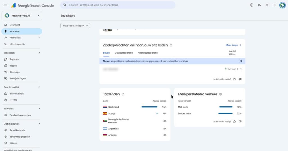Open the notifications bell
Screen dimensions: 288x151
point(267,5)
